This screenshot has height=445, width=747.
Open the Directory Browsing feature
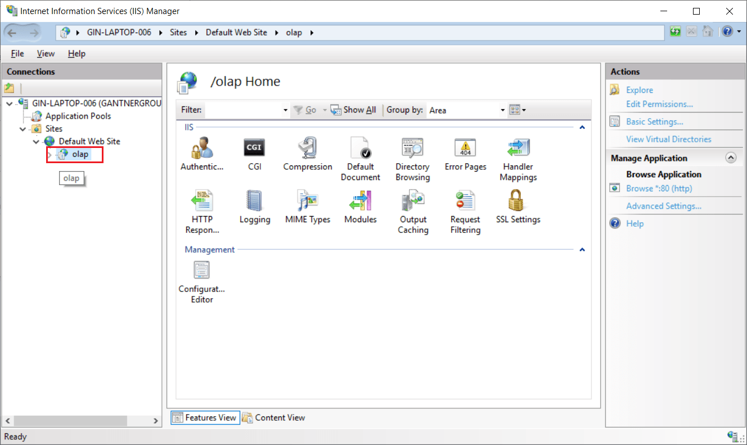[412, 159]
